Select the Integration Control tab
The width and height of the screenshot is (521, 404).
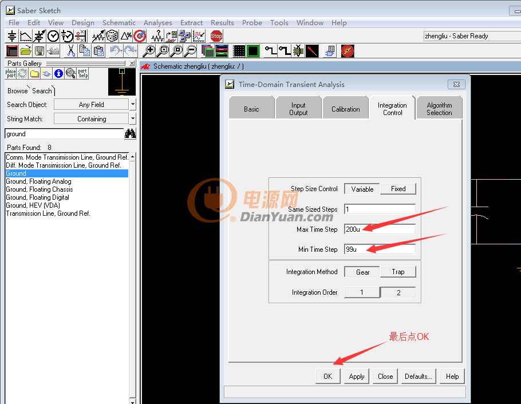[x=392, y=109]
